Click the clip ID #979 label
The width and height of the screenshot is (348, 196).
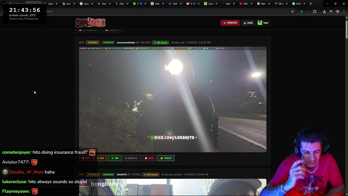tap(82, 42)
